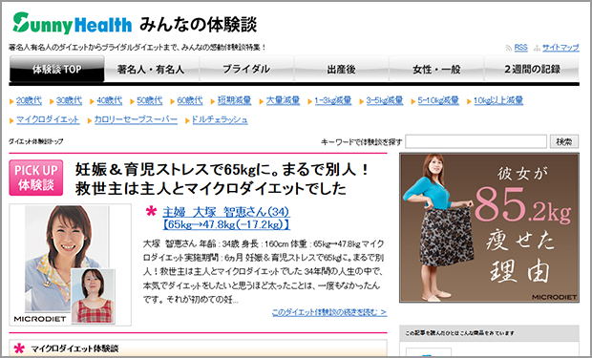This screenshot has width=592, height=358.
Task: Go to the 2週間の記録 tab
Action: pyautogui.click(x=532, y=69)
